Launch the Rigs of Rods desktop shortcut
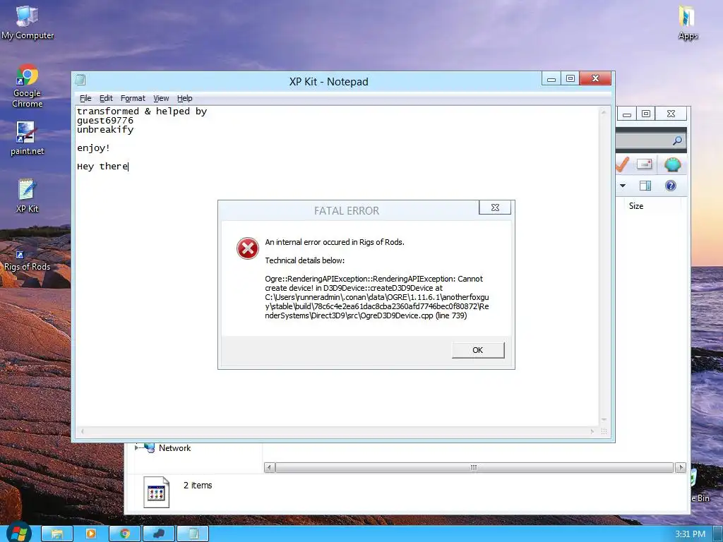The image size is (723, 542). point(28,261)
